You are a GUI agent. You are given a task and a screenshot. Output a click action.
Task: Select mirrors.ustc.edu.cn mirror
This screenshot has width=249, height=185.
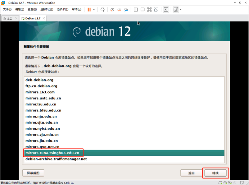tap(124, 98)
